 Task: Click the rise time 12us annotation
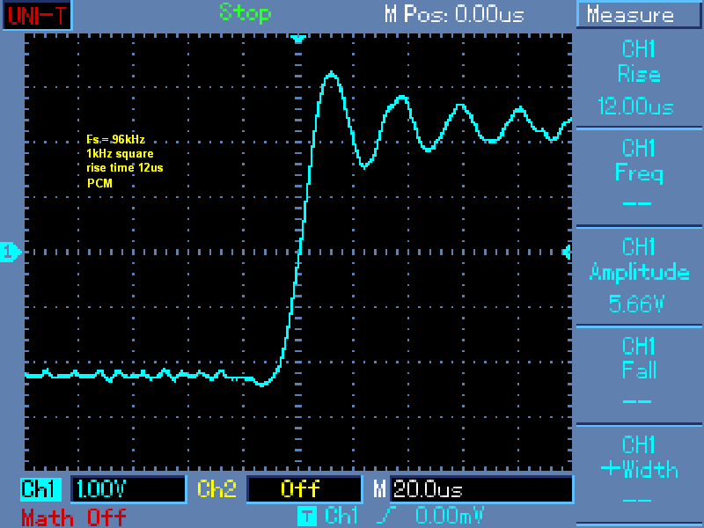(125, 168)
